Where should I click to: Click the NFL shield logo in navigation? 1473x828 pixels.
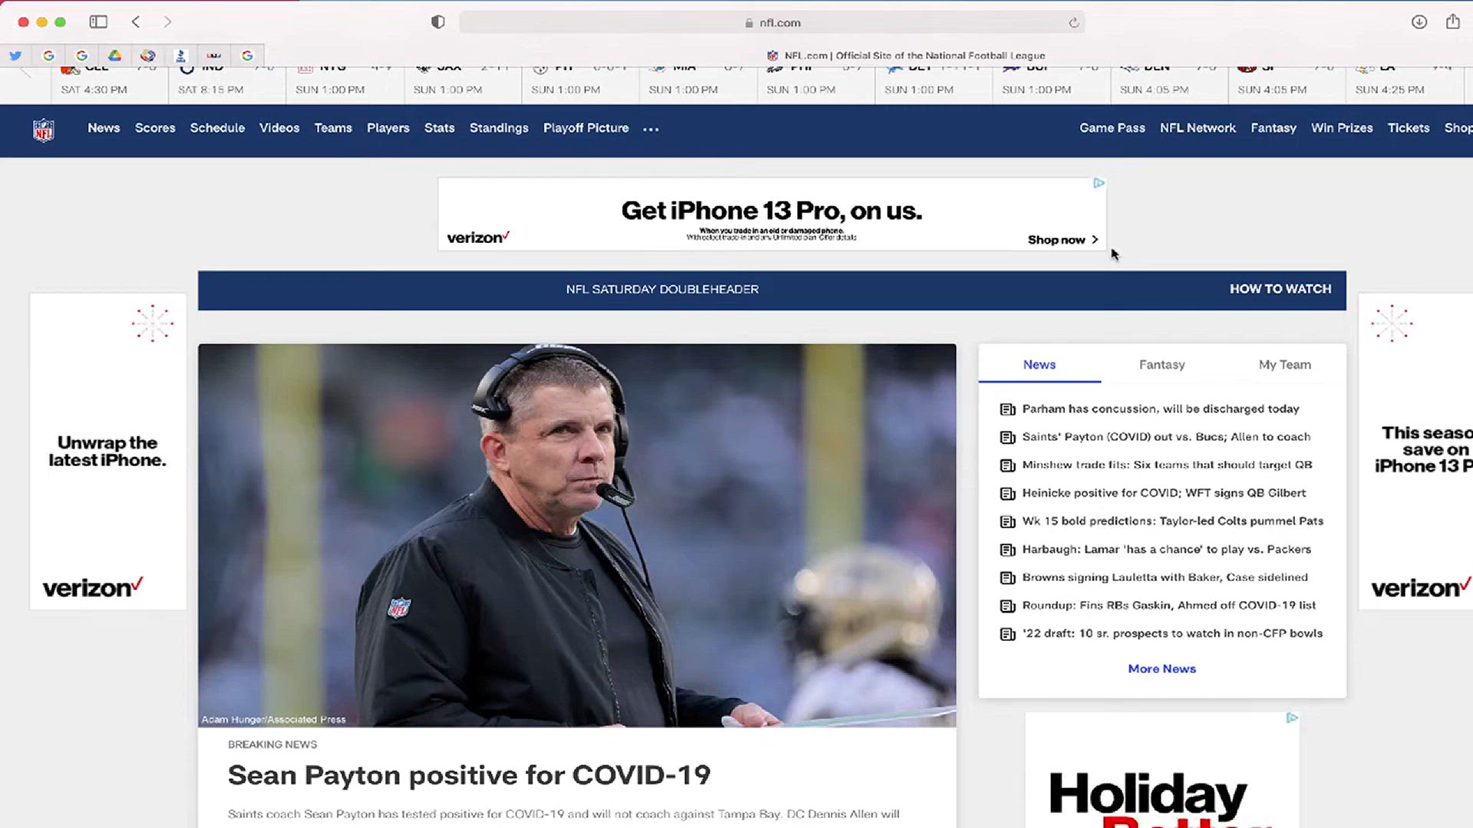44,130
